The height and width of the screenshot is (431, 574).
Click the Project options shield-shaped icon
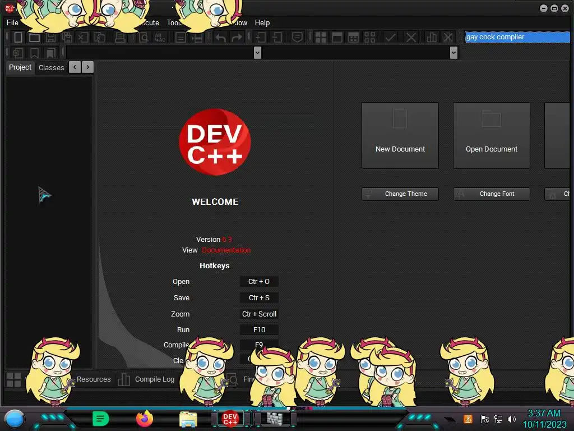(x=297, y=38)
